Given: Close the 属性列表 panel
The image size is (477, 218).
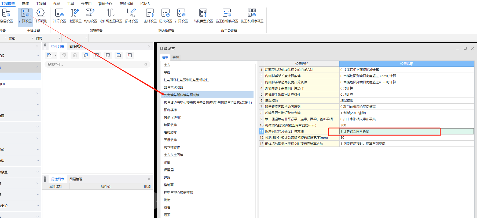Looking at the screenshot, I should (x=149, y=179).
